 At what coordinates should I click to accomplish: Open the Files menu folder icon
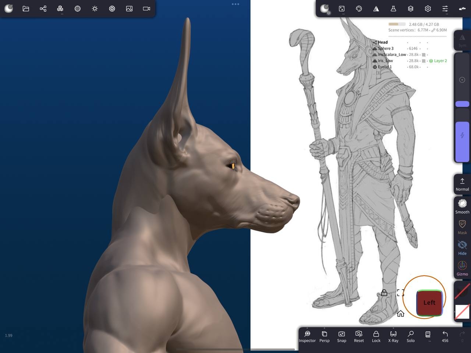point(26,8)
